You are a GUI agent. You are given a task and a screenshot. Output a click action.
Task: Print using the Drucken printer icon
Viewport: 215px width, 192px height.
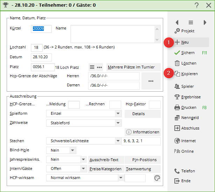[x=177, y=107]
